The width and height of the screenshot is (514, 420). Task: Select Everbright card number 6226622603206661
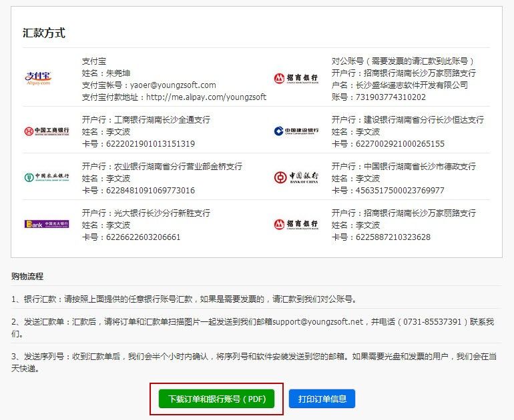(144, 237)
